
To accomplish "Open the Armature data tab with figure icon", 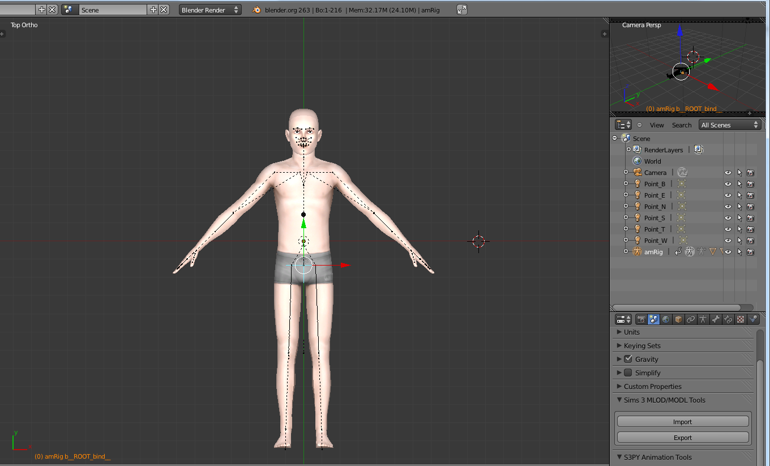I will coord(702,319).
